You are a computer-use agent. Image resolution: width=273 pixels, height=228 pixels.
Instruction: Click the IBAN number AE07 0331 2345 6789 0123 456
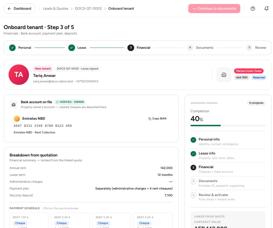click(x=43, y=126)
